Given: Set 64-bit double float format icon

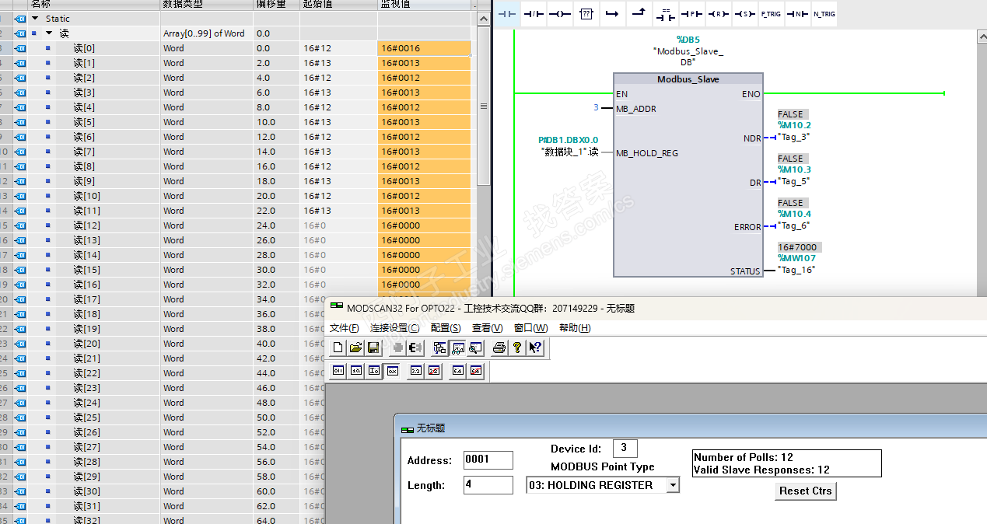Looking at the screenshot, I should (458, 372).
